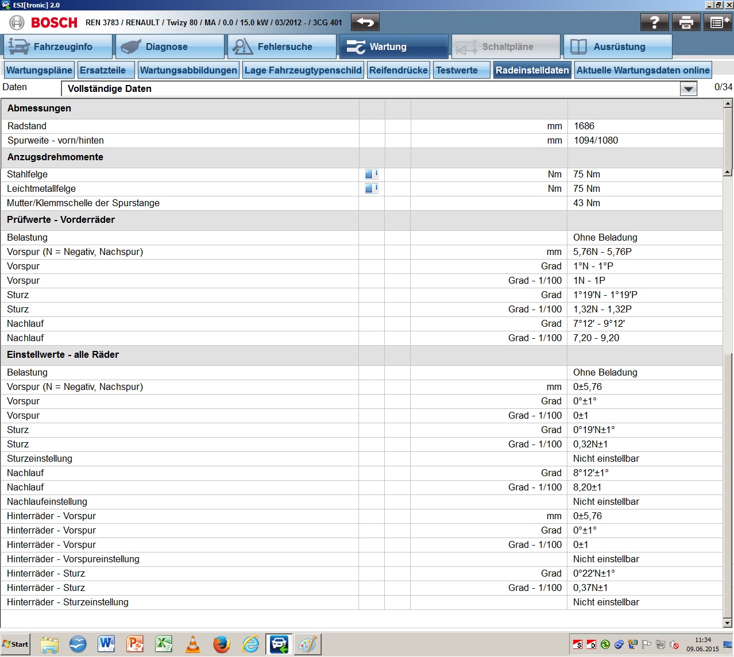This screenshot has height=657, width=734.
Task: Open VLC media player in taskbar
Action: click(x=193, y=644)
